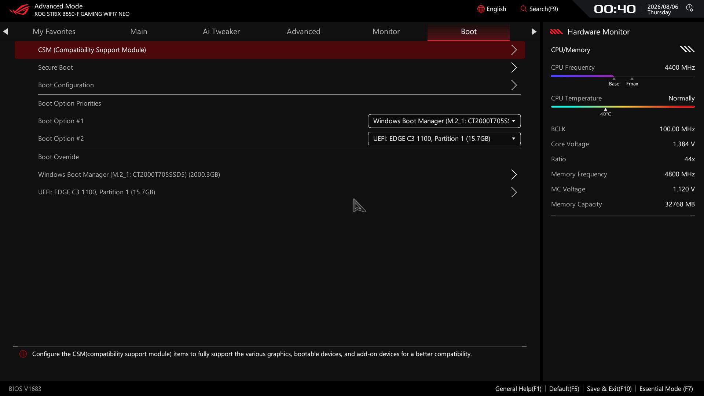This screenshot has height=396, width=704.
Task: Click BIOS V1683 version text
Action: click(25, 389)
